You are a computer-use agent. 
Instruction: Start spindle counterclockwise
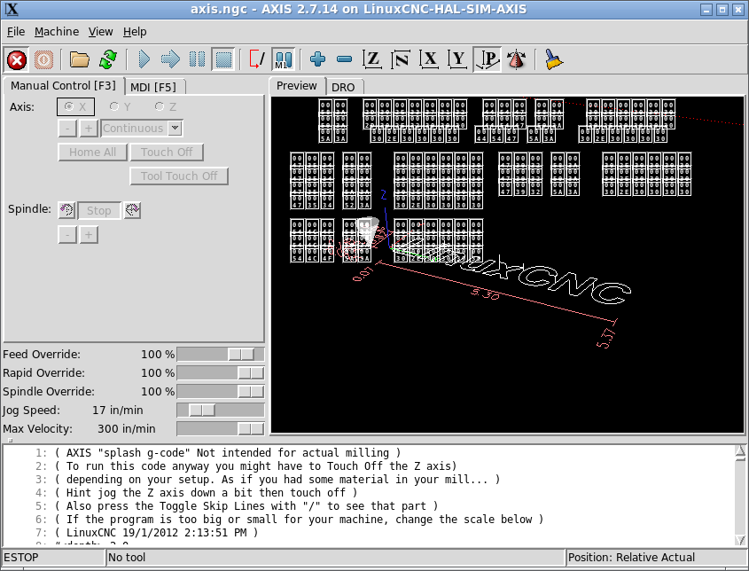[x=66, y=210]
